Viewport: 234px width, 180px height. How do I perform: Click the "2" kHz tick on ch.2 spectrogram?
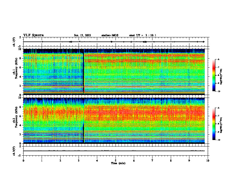(x=21, y=134)
